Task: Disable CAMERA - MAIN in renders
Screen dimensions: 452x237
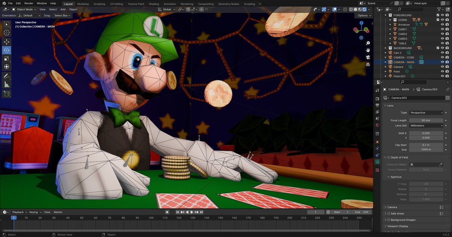Action: [x=447, y=62]
